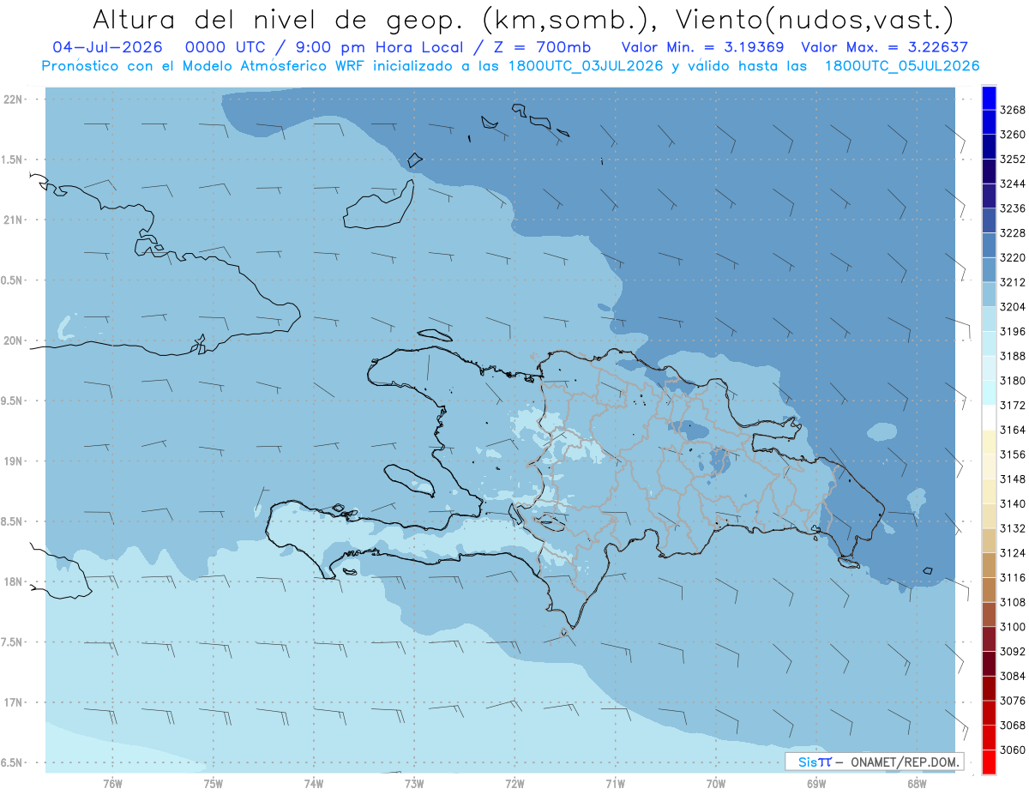Click legend value '3060'
Screen dimensions: 1029x795
pyautogui.click(x=1012, y=750)
